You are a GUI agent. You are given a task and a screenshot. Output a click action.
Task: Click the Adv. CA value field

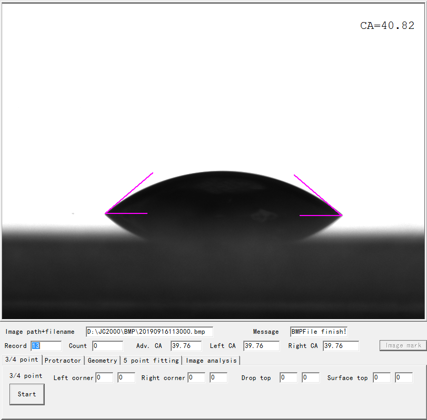point(186,346)
